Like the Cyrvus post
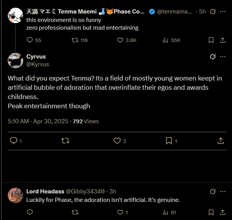Screen dimensions: 232x220 tap(117, 141)
